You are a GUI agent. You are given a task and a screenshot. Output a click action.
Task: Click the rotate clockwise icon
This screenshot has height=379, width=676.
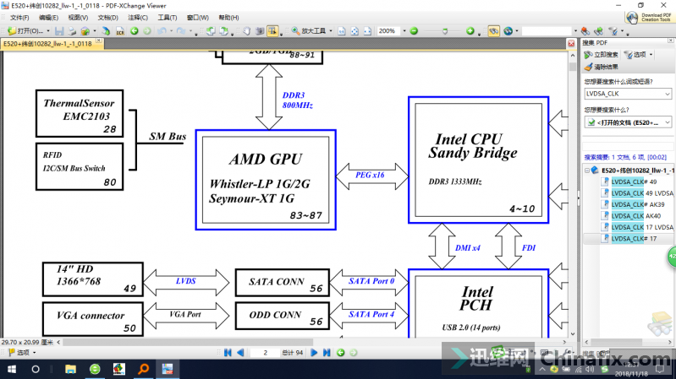(223, 31)
